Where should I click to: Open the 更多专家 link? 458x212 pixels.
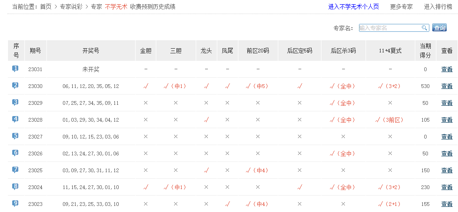(x=401, y=7)
